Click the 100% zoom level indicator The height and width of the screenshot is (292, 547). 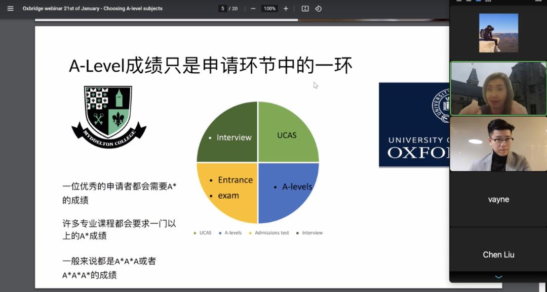pyautogui.click(x=269, y=8)
